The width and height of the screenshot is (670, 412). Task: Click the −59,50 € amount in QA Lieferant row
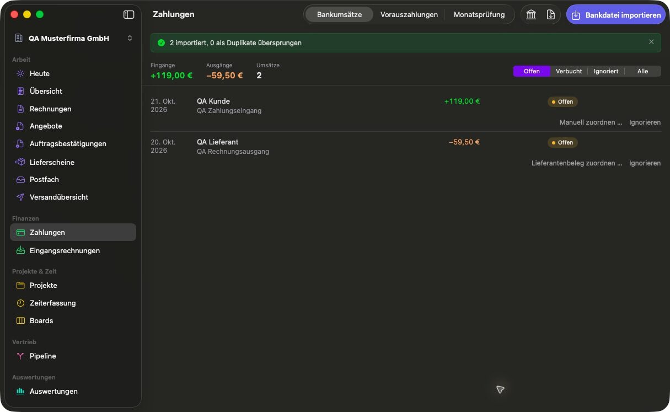click(464, 142)
